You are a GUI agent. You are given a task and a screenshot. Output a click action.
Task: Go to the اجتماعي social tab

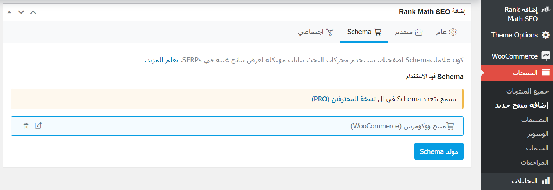click(x=315, y=32)
